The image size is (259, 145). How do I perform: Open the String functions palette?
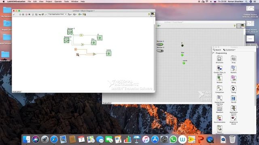click(x=234, y=79)
